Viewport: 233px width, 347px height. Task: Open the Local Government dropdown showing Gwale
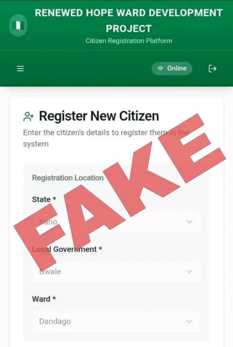click(x=117, y=271)
